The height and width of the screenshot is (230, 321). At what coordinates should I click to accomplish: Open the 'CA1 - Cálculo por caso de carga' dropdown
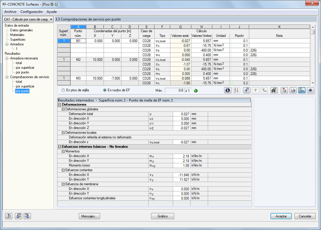pyautogui.click(x=28, y=19)
